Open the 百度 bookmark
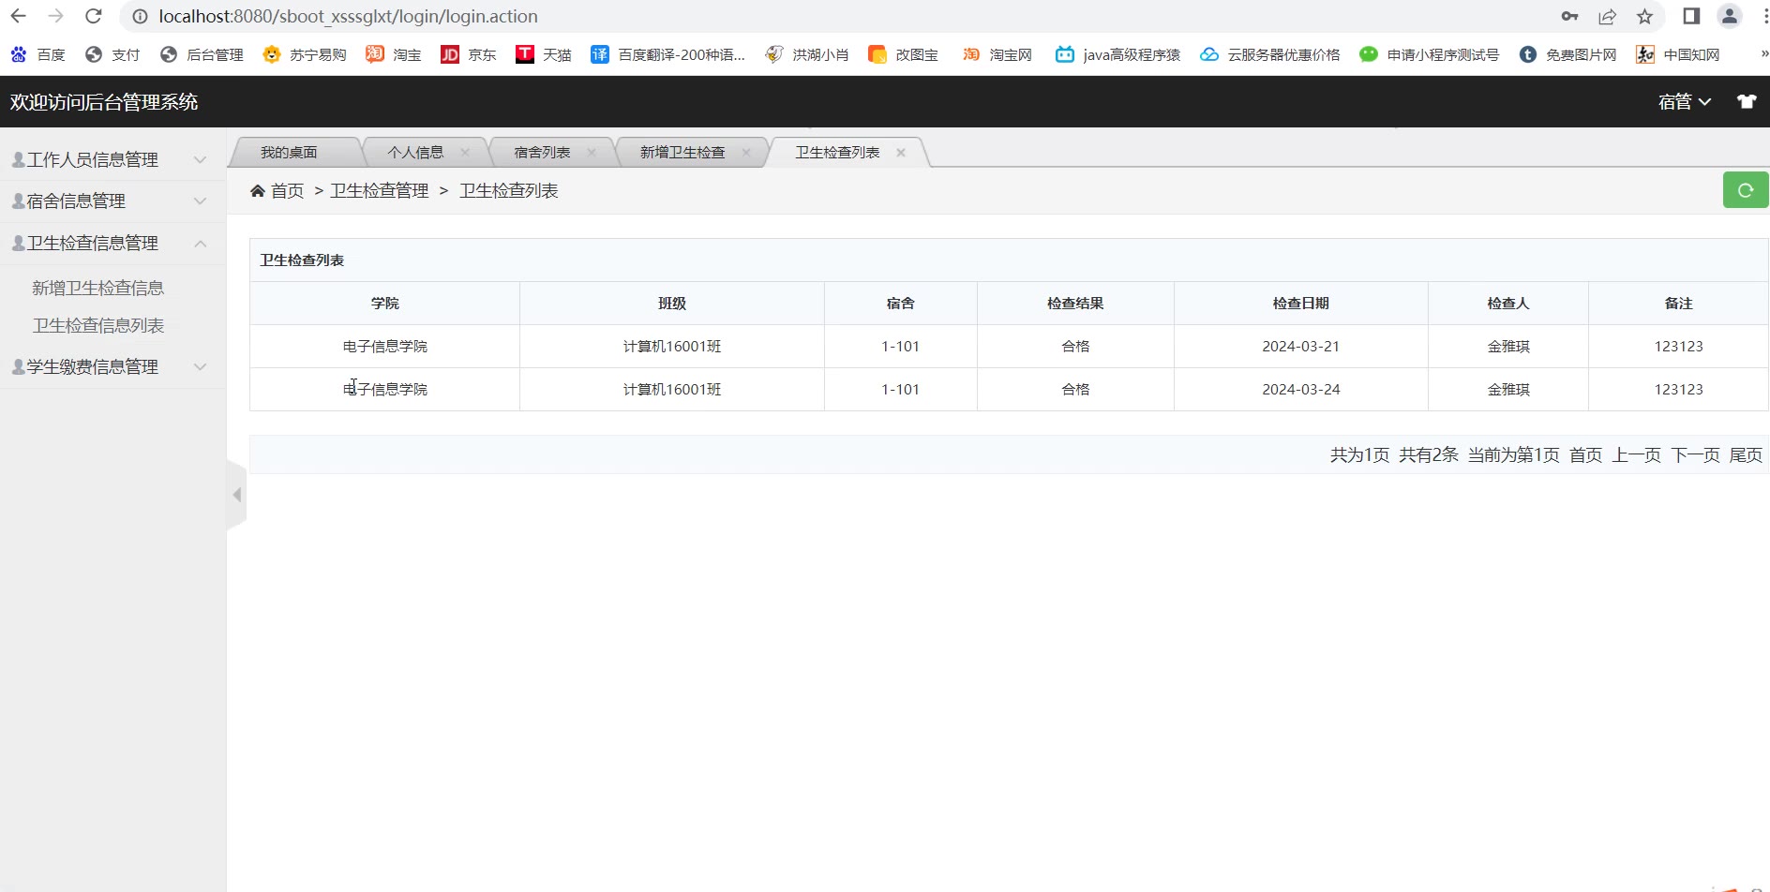The width and height of the screenshot is (1770, 892). pos(37,54)
